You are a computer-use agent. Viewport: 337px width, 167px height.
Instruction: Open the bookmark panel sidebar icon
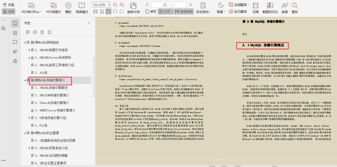click(x=15, y=23)
